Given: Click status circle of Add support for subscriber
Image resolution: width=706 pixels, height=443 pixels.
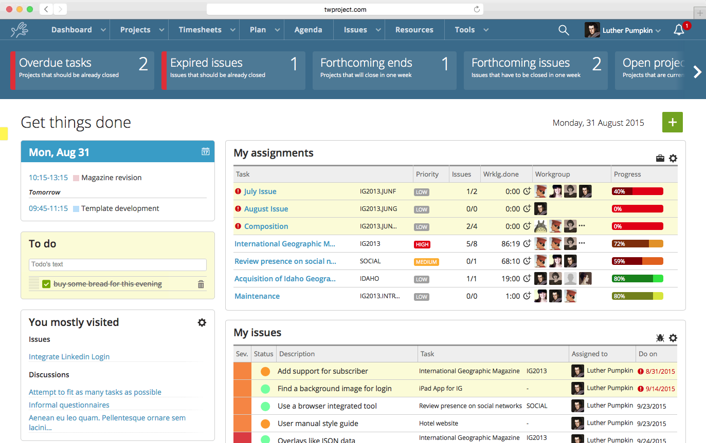Looking at the screenshot, I should pos(265,371).
